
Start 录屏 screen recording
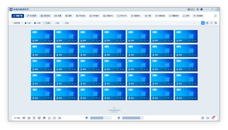(x=58, y=16)
